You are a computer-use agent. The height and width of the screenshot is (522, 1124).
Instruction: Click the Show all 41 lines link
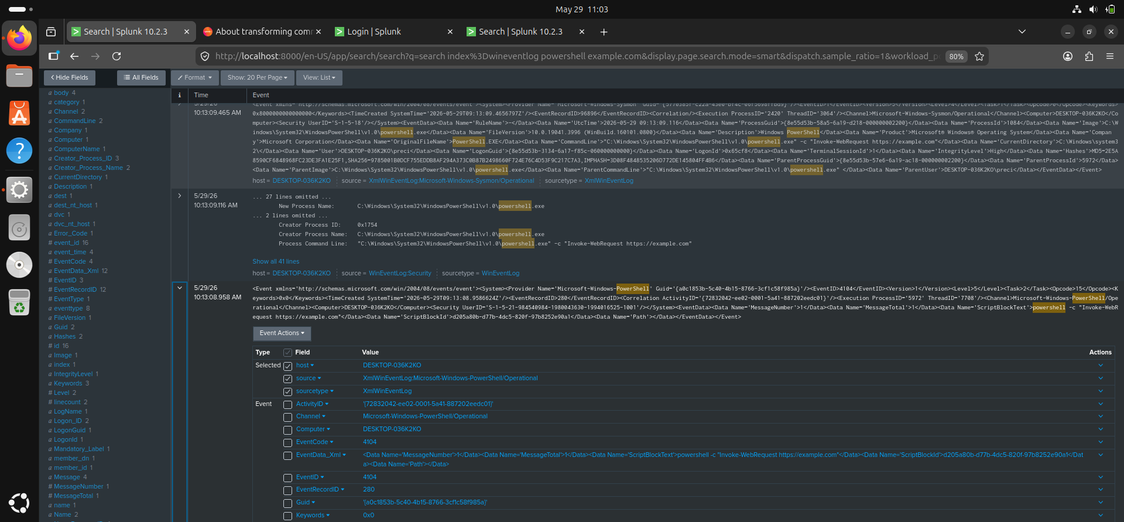[276, 261]
